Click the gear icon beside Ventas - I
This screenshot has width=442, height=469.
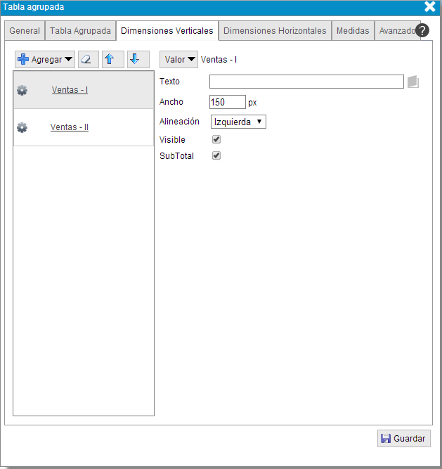[x=22, y=90]
